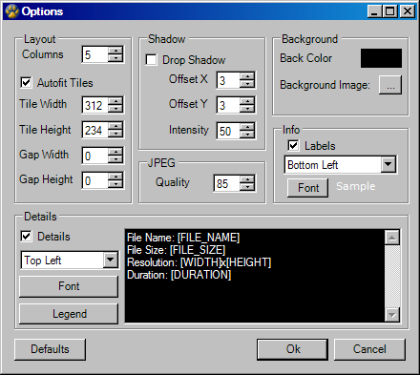
Task: Increase Tile Width with up arrow
Action: click(x=115, y=101)
